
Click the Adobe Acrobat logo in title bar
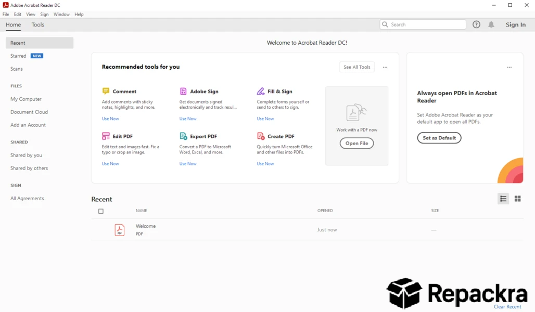pyautogui.click(x=5, y=5)
